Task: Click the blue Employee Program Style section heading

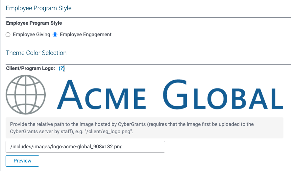Action: (38, 8)
